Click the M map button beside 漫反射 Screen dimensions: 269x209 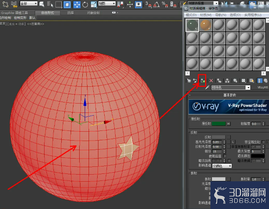tap(228, 124)
